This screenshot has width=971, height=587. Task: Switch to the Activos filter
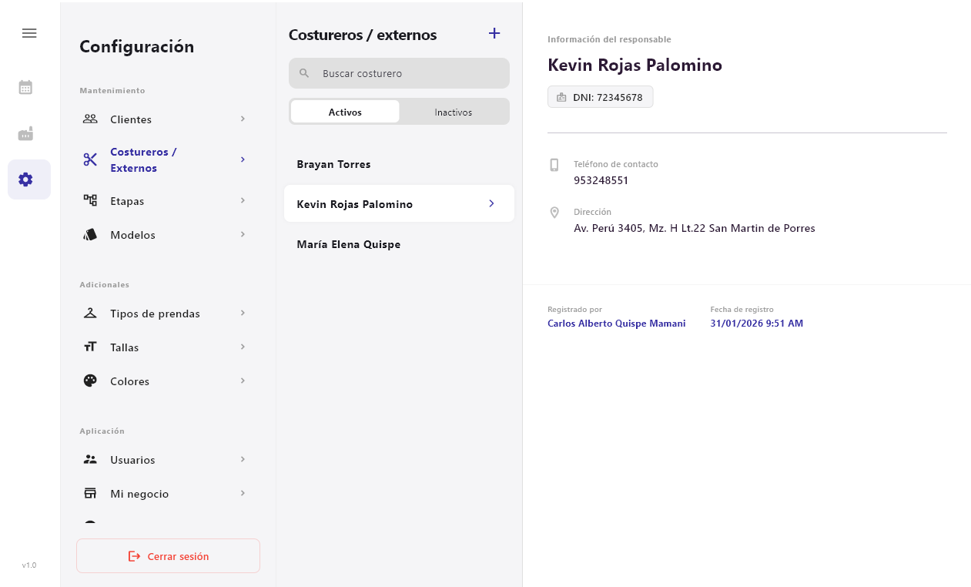(345, 112)
